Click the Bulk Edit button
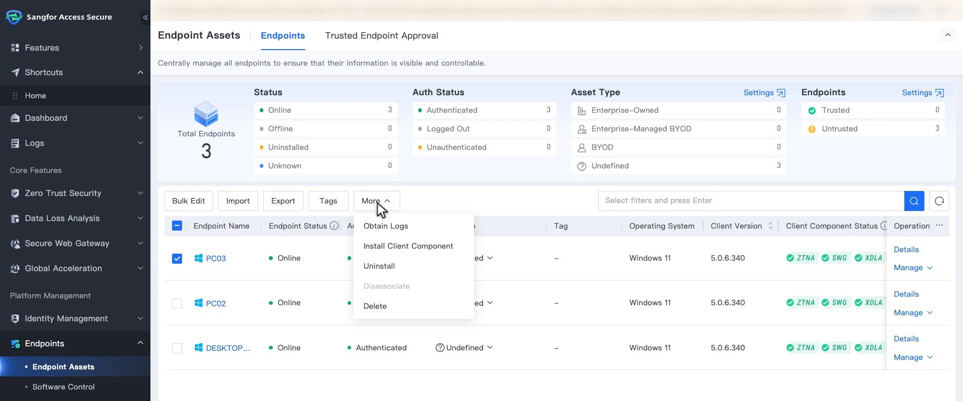Image resolution: width=963 pixels, height=401 pixels. [189, 201]
